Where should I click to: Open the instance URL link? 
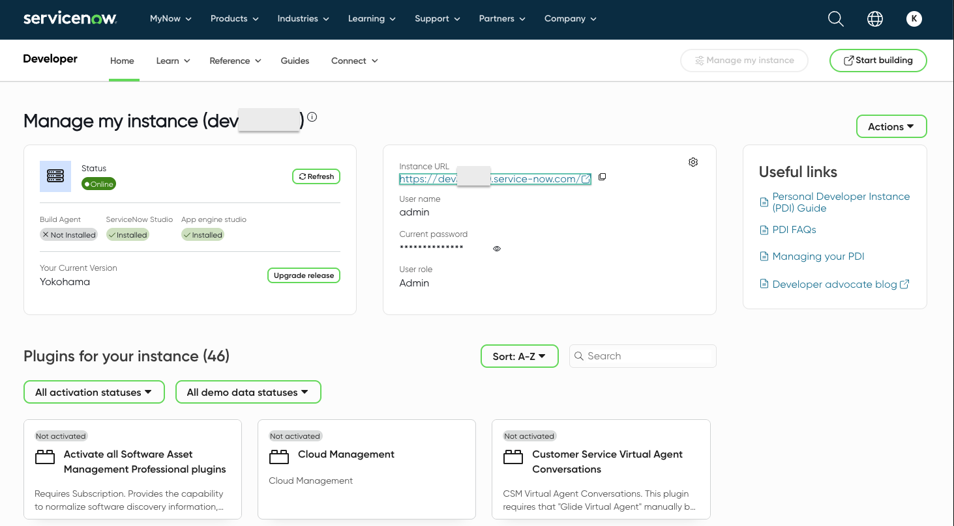495,179
